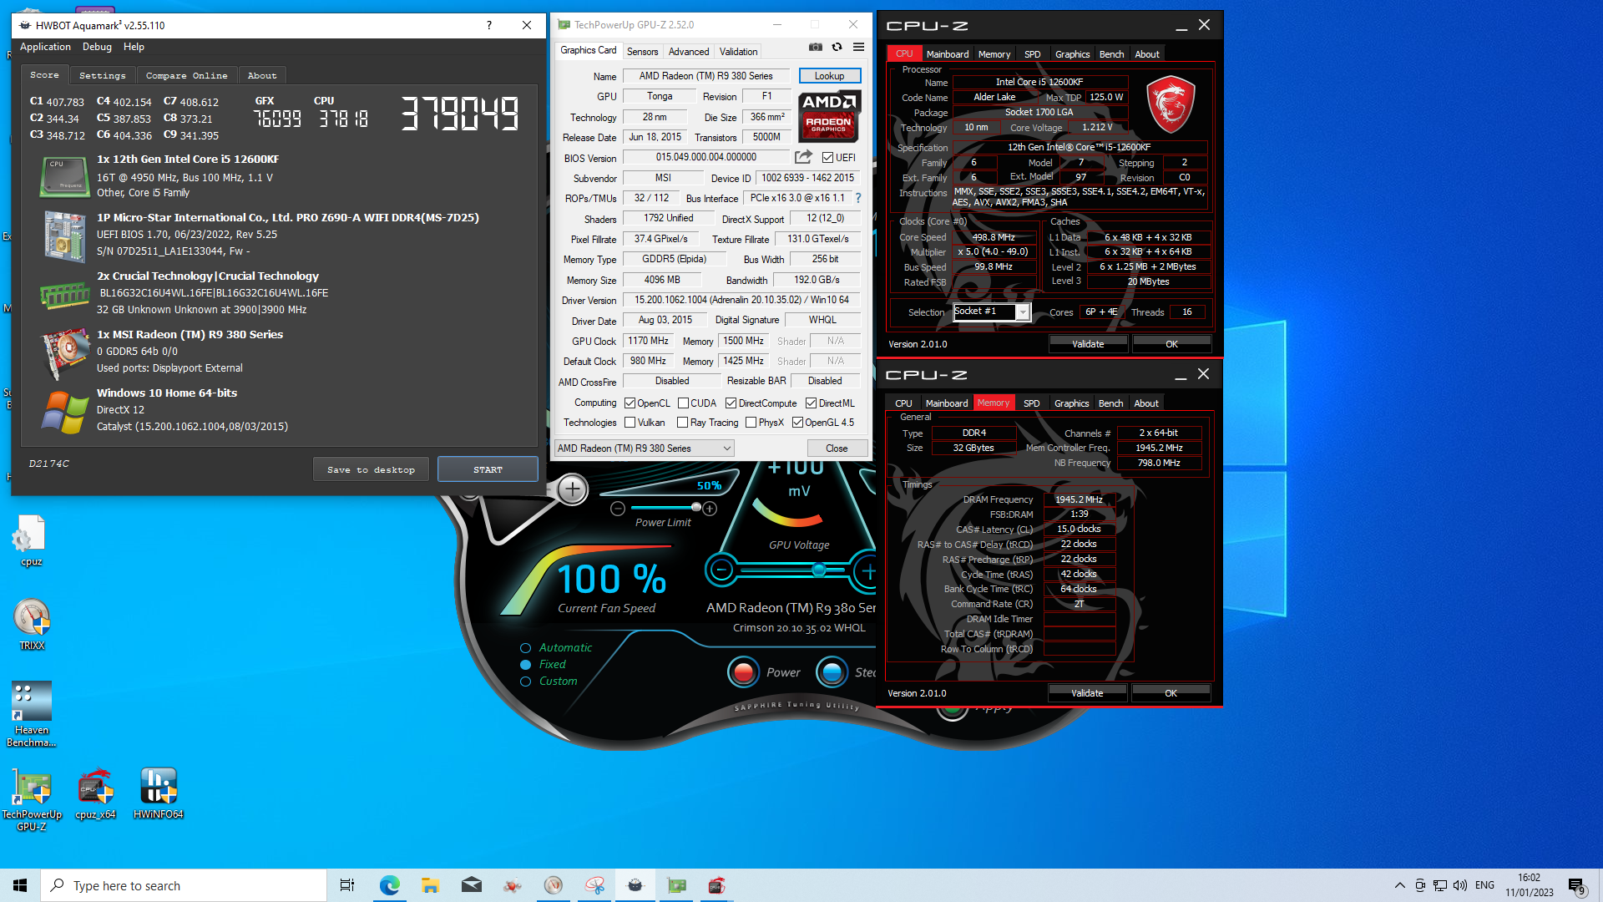Open TechPowerUp GPU-Z desktop shortcut
The image size is (1603, 902).
(32, 798)
